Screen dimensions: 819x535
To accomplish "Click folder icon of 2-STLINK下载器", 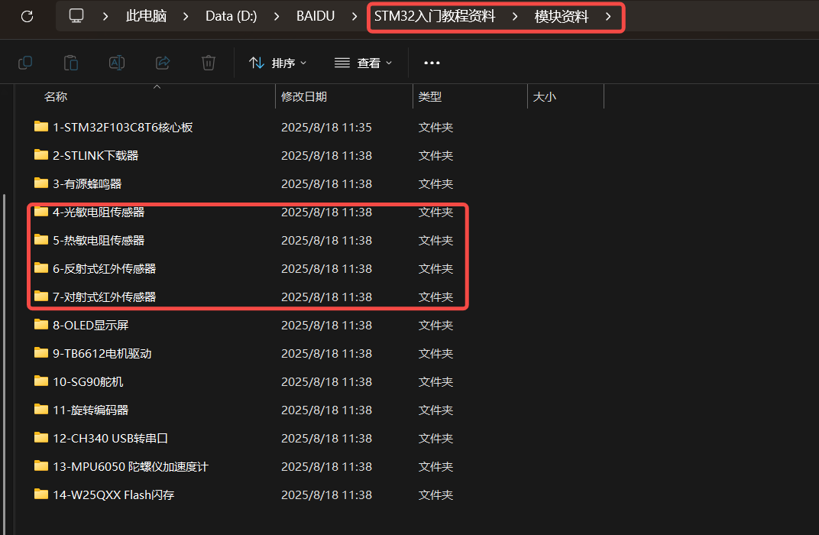I will pyautogui.click(x=41, y=154).
